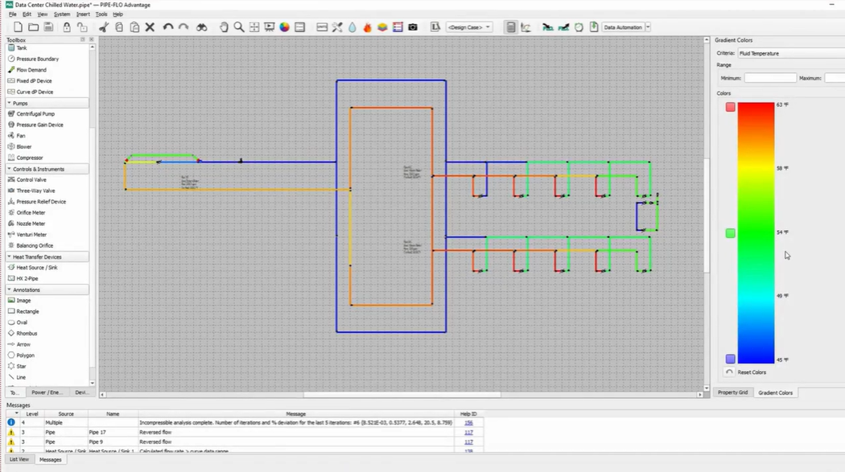Select Centrifugal Pump from the Toolbox
Image resolution: width=845 pixels, height=472 pixels.
click(x=35, y=114)
